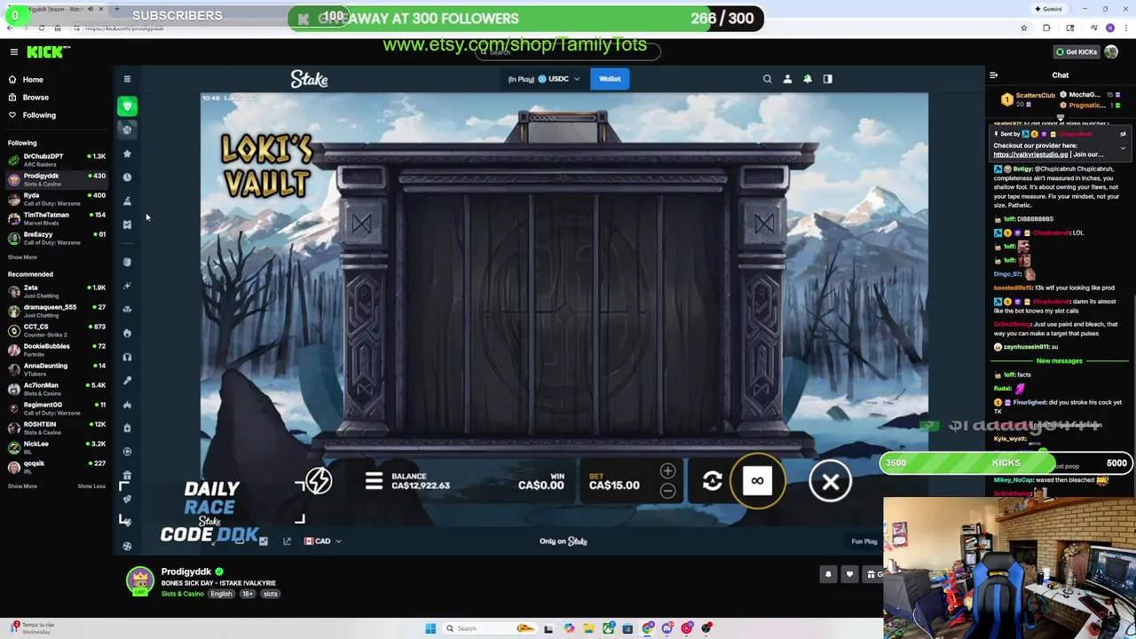Decrease bet with minus button
1136x639 pixels.
click(667, 492)
